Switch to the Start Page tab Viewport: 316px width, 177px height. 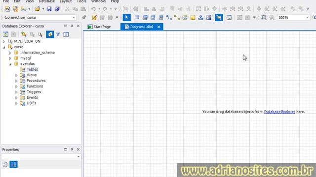click(x=99, y=27)
